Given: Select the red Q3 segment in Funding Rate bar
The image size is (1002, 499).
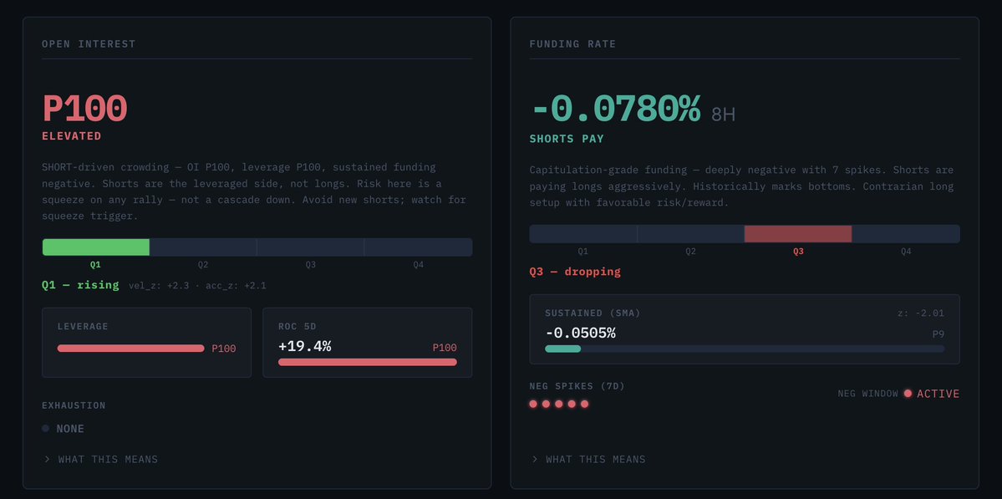Looking at the screenshot, I should [798, 234].
